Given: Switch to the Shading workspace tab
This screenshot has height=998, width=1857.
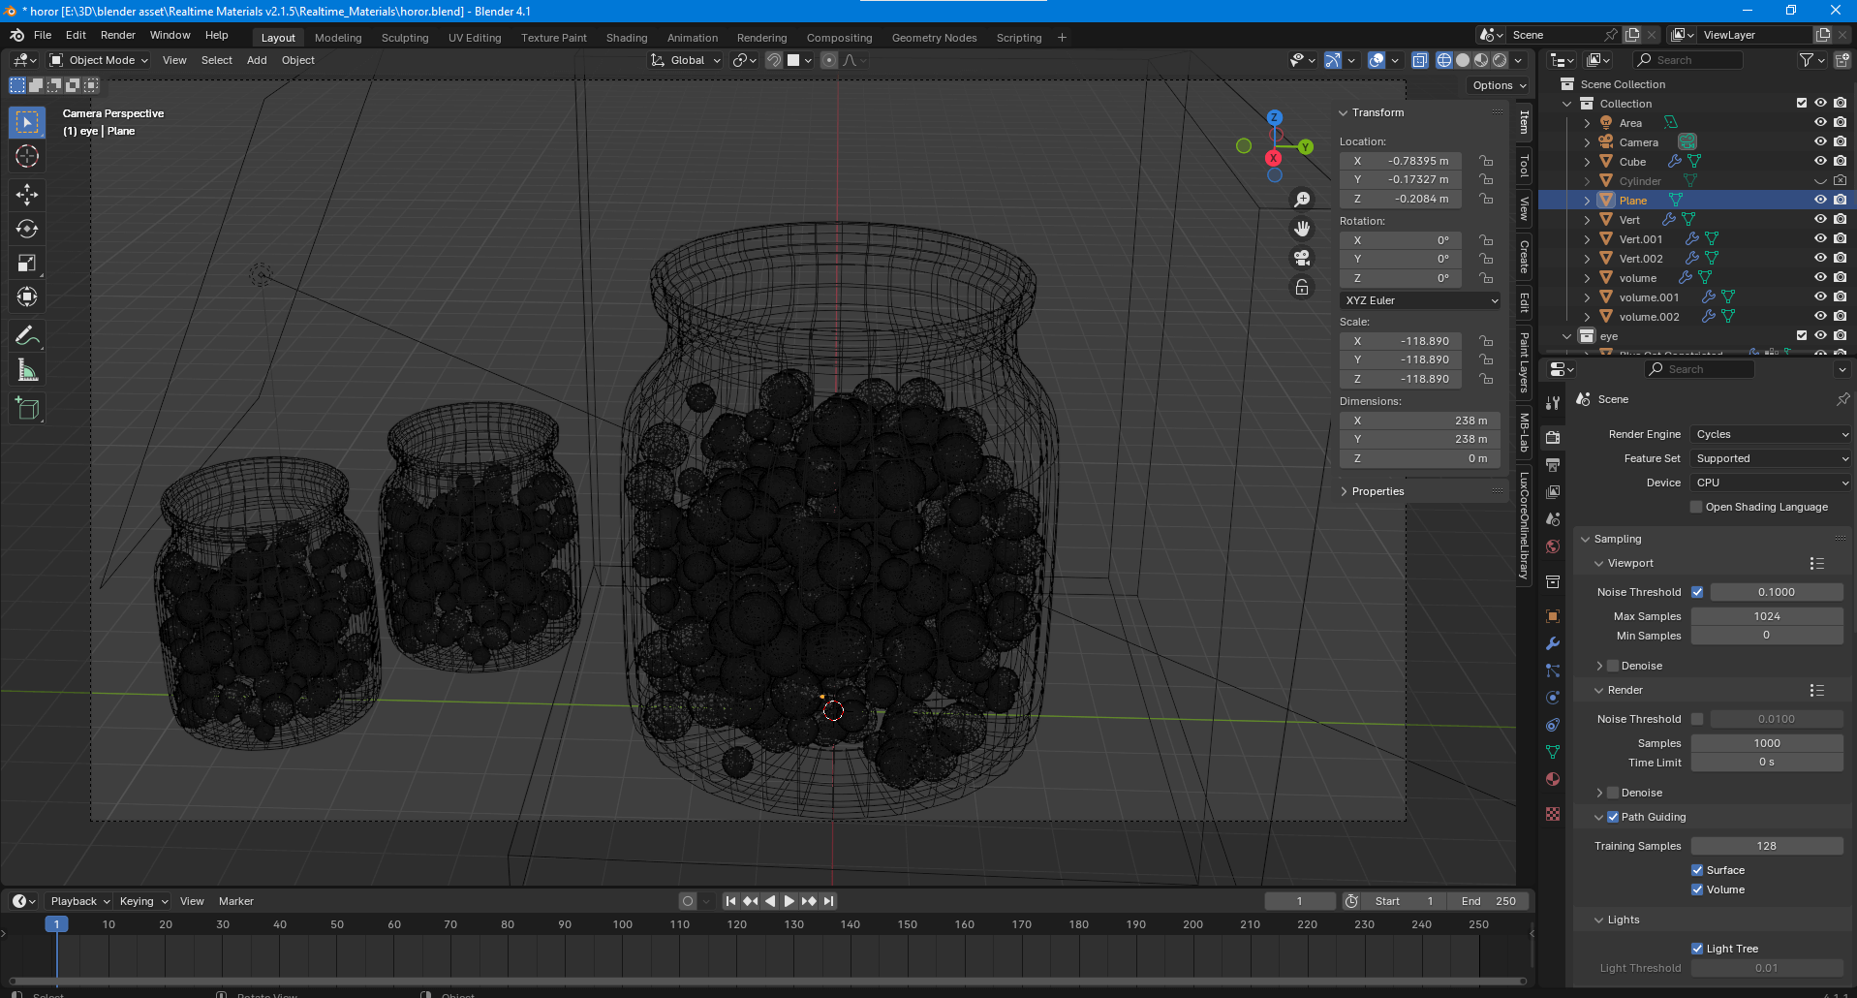Looking at the screenshot, I should (627, 38).
